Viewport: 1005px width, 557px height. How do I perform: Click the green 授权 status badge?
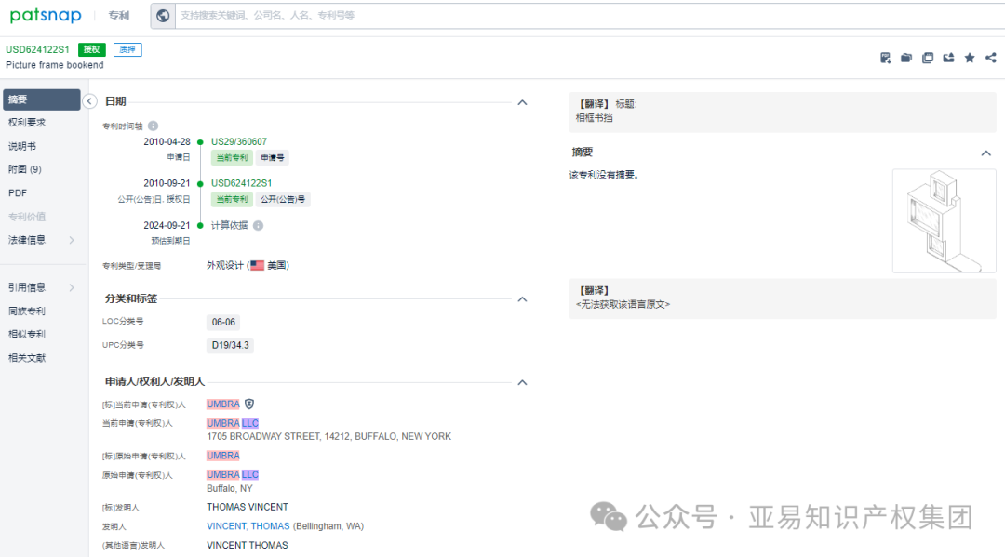click(91, 49)
